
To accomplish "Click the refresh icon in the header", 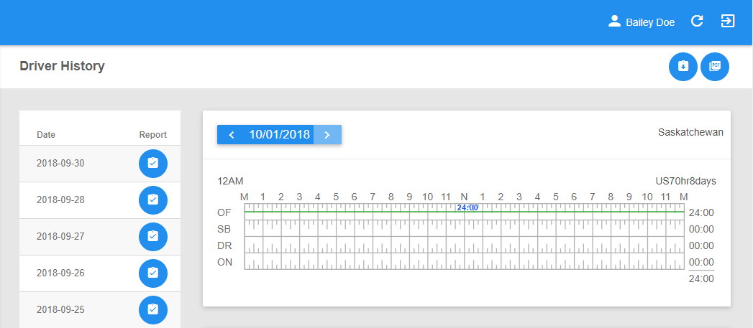I will click(x=697, y=21).
